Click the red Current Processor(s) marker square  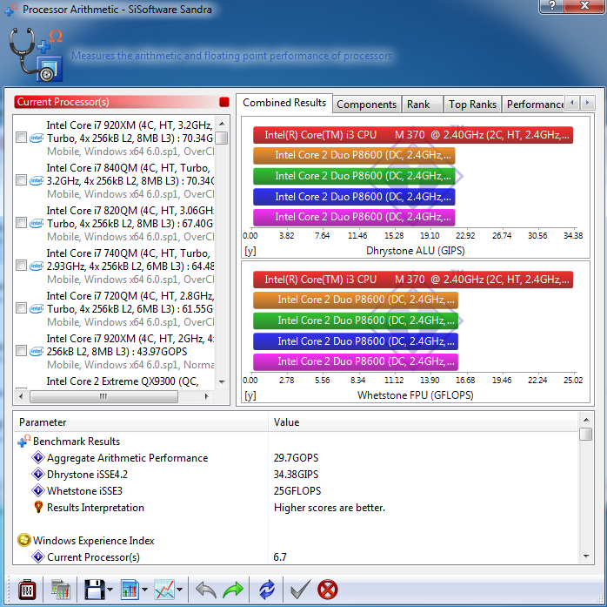click(224, 102)
